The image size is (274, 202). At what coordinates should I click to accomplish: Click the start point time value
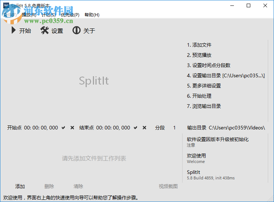[x=41, y=128]
